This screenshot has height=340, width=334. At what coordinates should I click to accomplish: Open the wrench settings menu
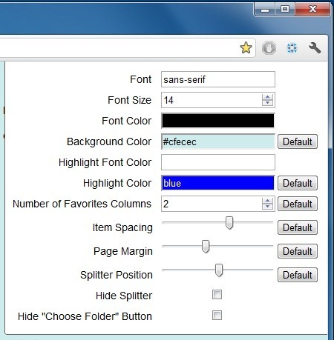tap(315, 47)
